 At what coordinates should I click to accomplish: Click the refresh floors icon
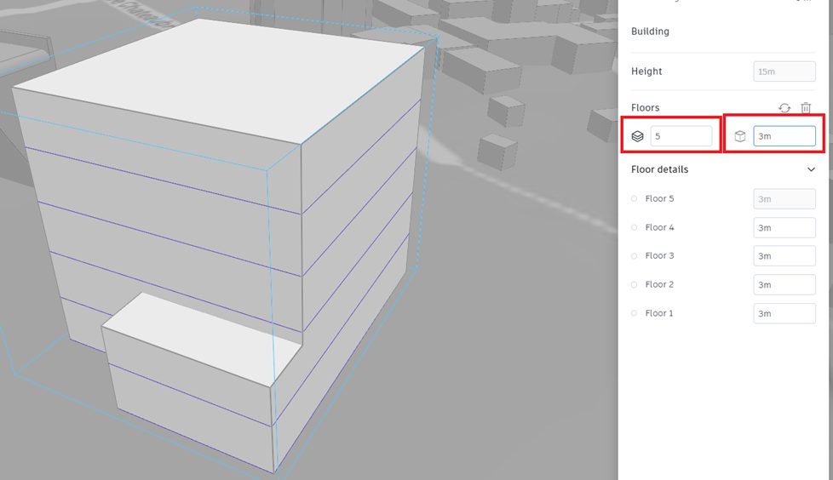pyautogui.click(x=784, y=108)
